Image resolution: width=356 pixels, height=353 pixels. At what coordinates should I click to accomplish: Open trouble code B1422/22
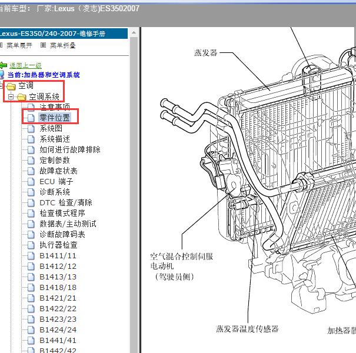pos(58,309)
